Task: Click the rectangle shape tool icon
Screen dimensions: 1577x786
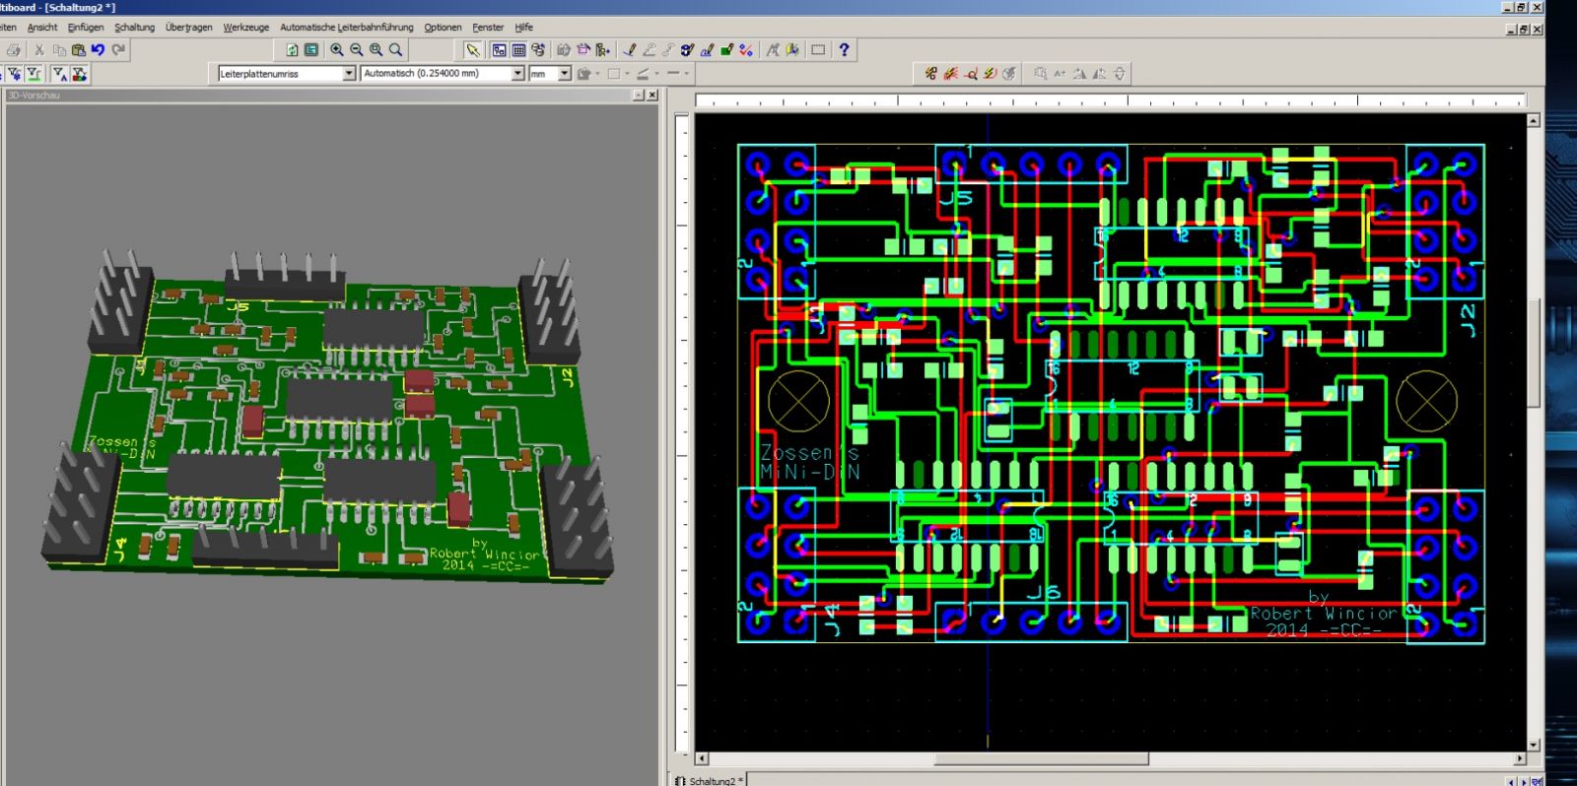Action: coord(818,49)
